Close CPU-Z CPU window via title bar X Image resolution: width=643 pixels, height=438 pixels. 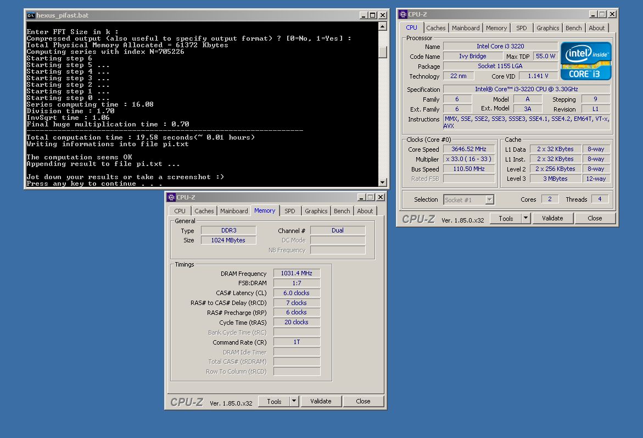612,14
